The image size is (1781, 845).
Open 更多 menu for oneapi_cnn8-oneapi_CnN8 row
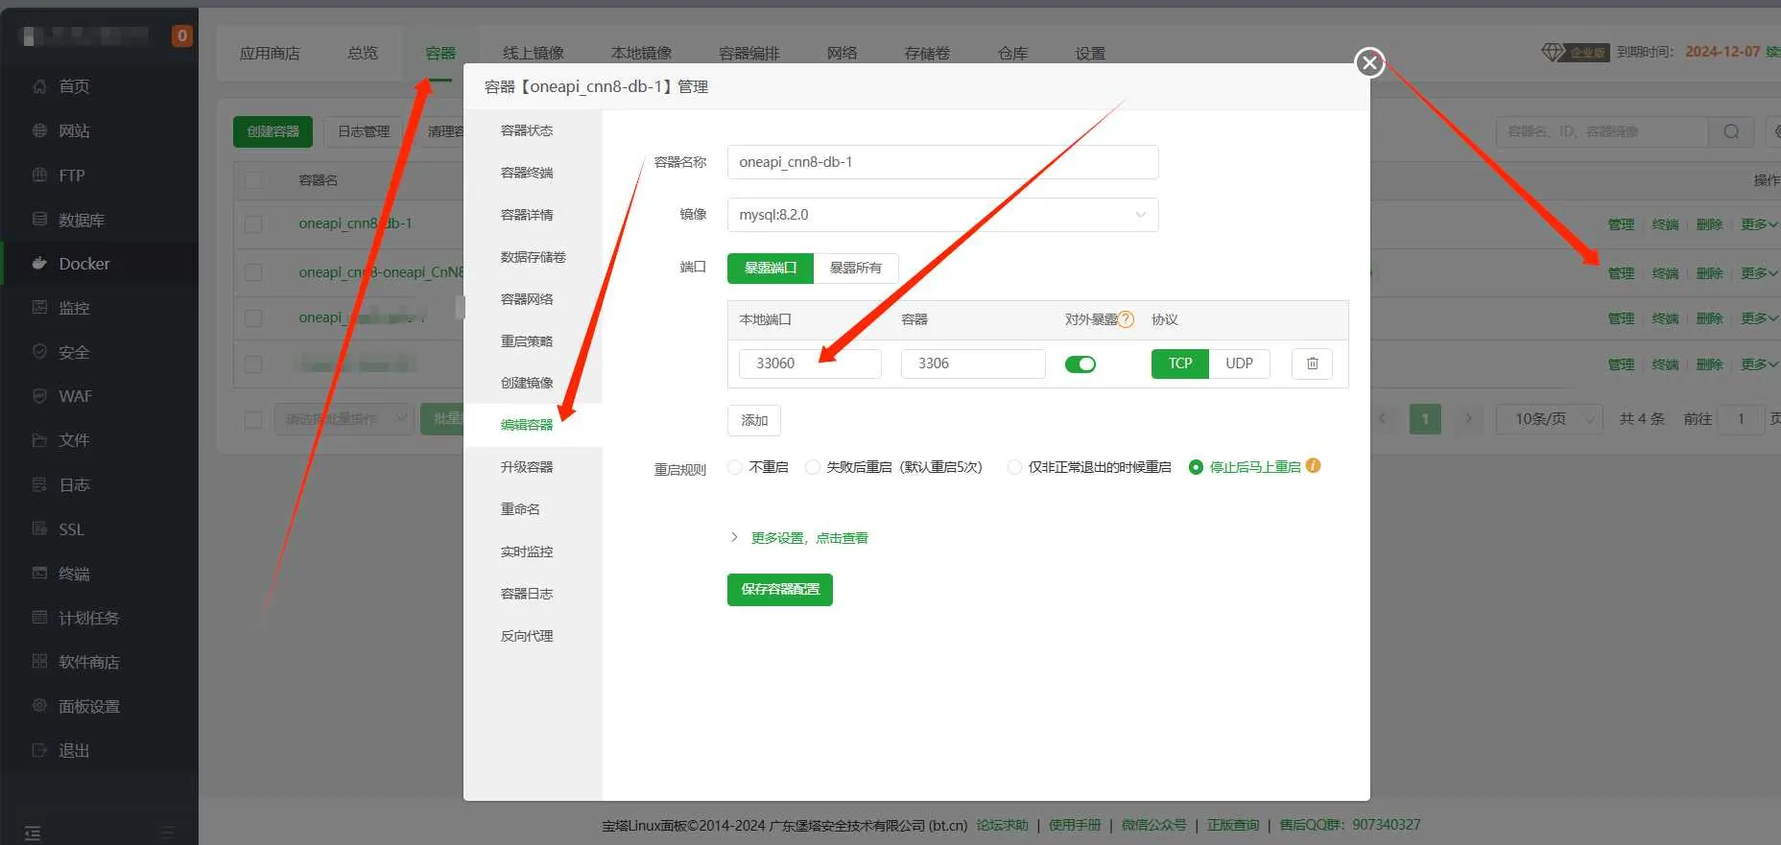tap(1759, 273)
